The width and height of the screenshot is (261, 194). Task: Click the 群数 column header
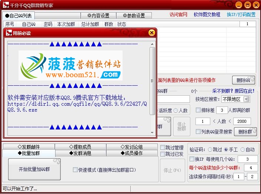[109, 24]
